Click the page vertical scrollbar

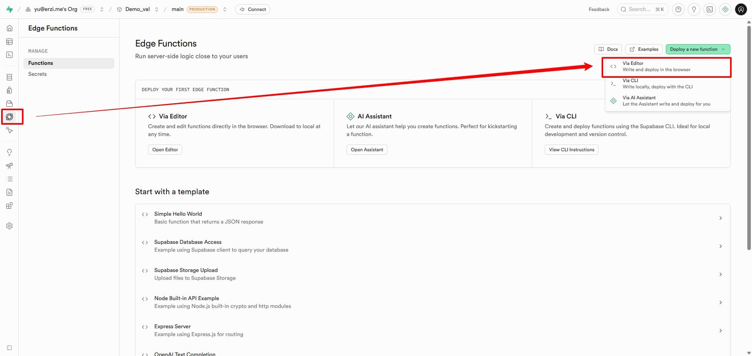[x=749, y=138]
